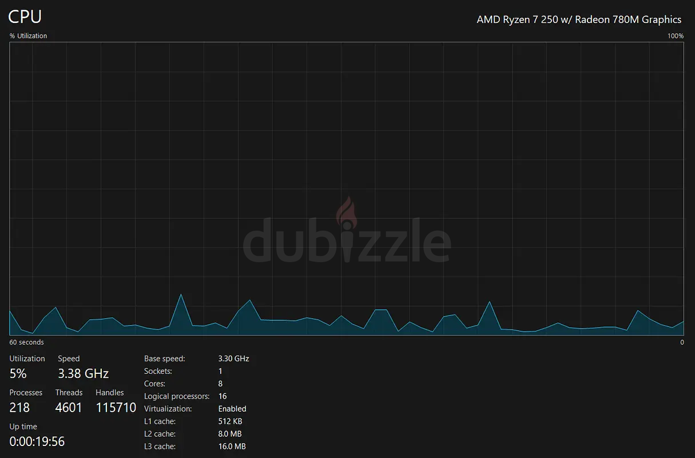Click the L2 cache value 8.0 MB

click(229, 434)
